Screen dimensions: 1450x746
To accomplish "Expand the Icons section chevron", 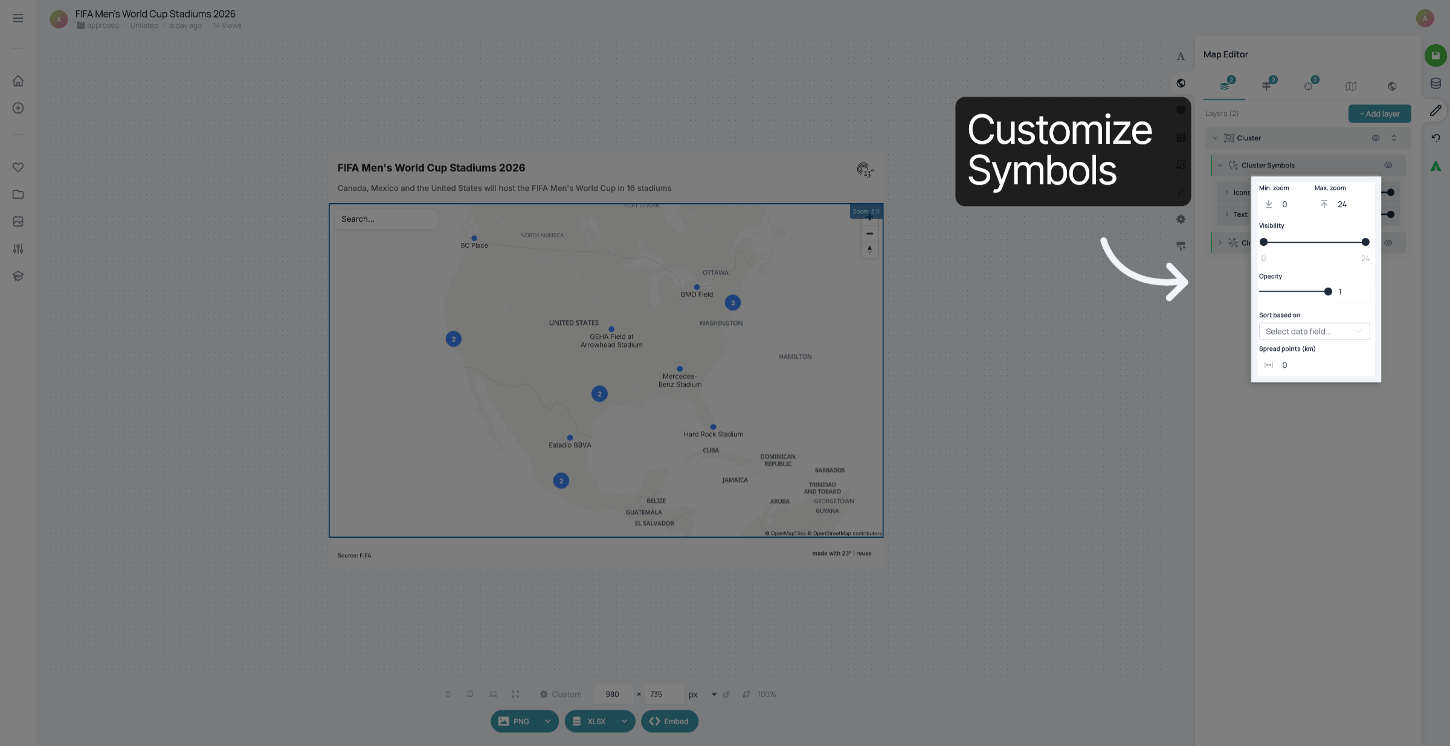I will pos(1227,193).
